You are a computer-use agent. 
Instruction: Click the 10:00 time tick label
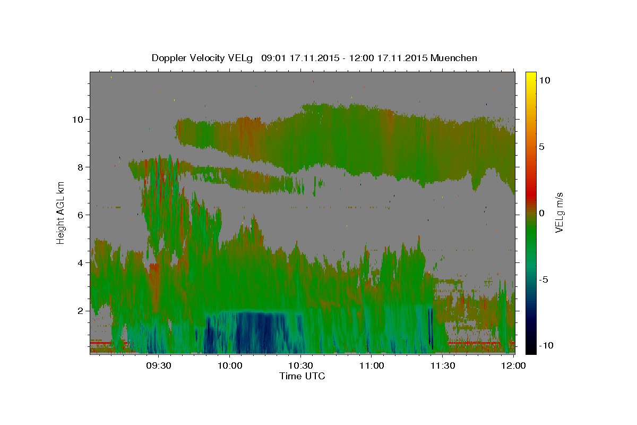pyautogui.click(x=230, y=366)
